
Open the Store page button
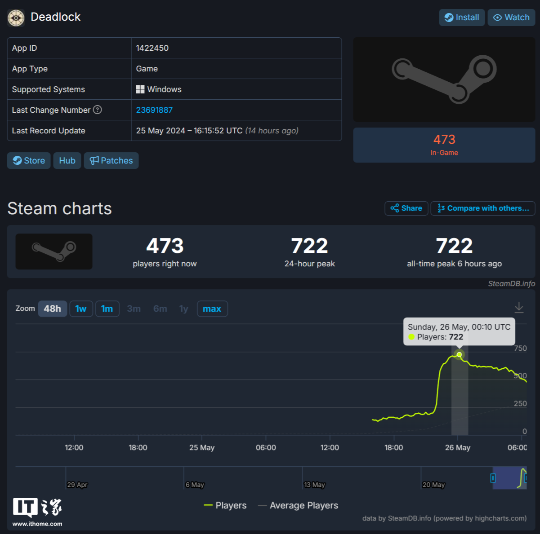tap(29, 161)
